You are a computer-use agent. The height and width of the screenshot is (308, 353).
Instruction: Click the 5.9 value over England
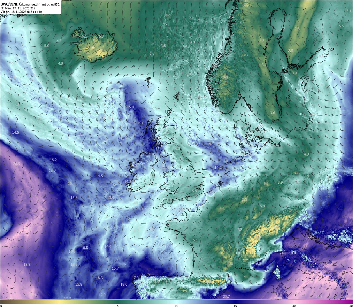pos(194,191)
